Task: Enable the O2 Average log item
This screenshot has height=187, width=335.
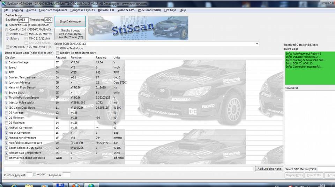Action: tap(7, 113)
